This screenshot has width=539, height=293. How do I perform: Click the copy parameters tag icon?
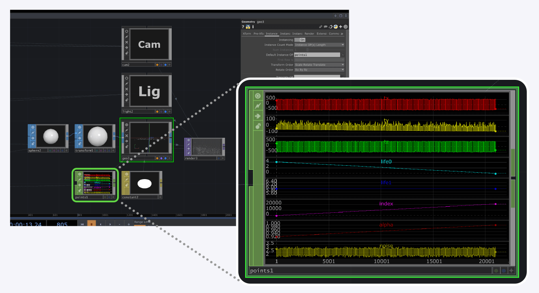click(330, 27)
